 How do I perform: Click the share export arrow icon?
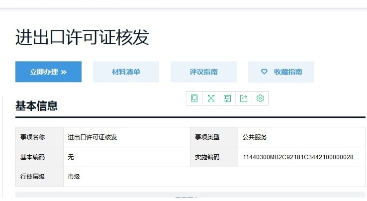tap(244, 99)
